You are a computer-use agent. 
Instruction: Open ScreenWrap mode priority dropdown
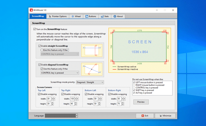[x=90, y=82]
